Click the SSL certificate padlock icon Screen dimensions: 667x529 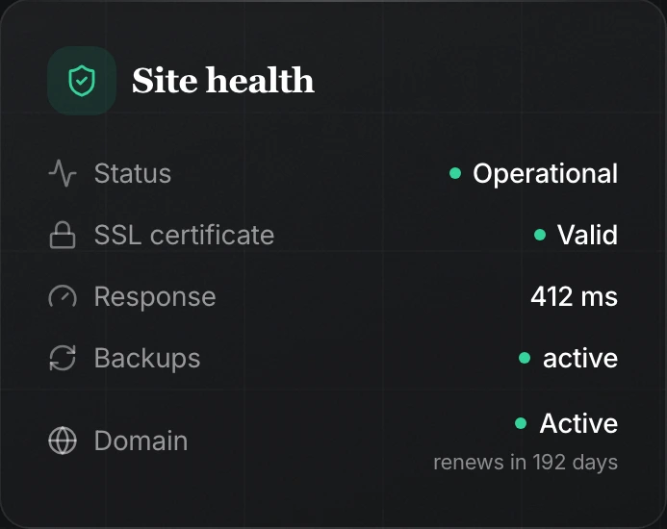click(63, 235)
